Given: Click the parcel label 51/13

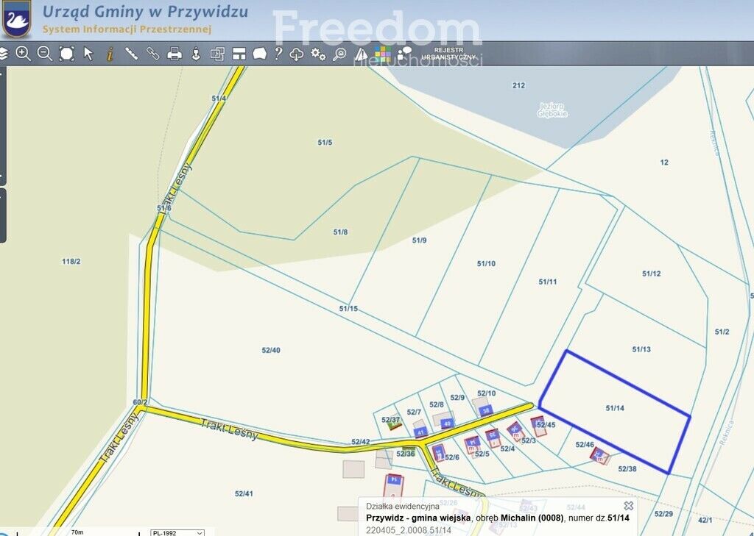Looking at the screenshot, I should coord(641,349).
